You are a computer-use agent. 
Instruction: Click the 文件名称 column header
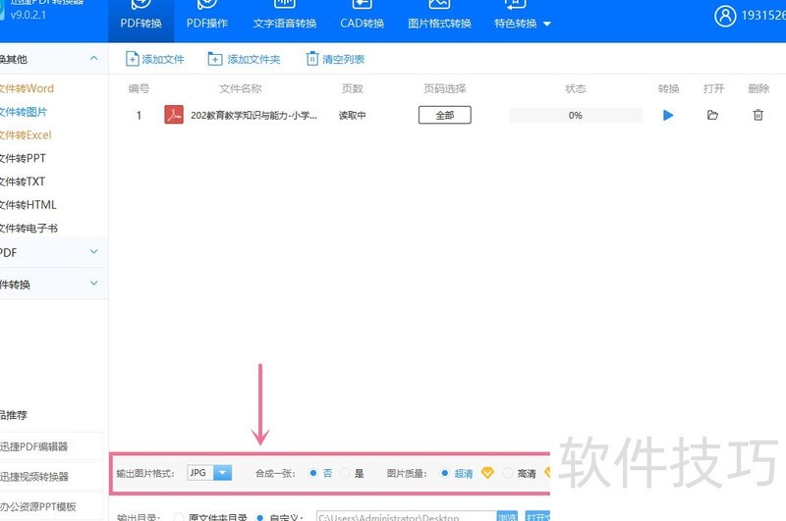click(241, 88)
